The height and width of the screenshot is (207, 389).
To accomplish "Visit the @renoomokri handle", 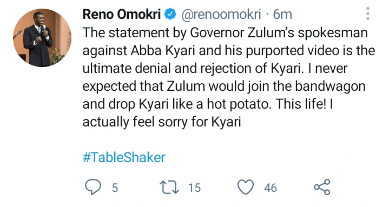I will click(x=221, y=15).
